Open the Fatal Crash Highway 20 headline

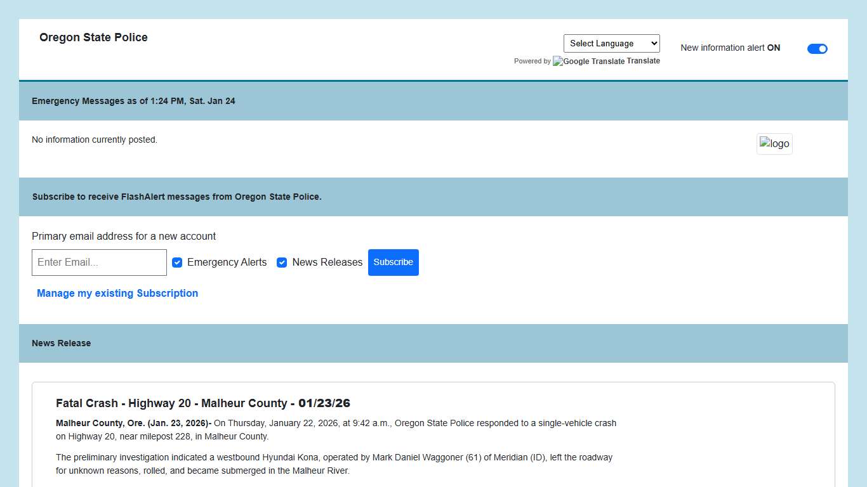point(203,403)
